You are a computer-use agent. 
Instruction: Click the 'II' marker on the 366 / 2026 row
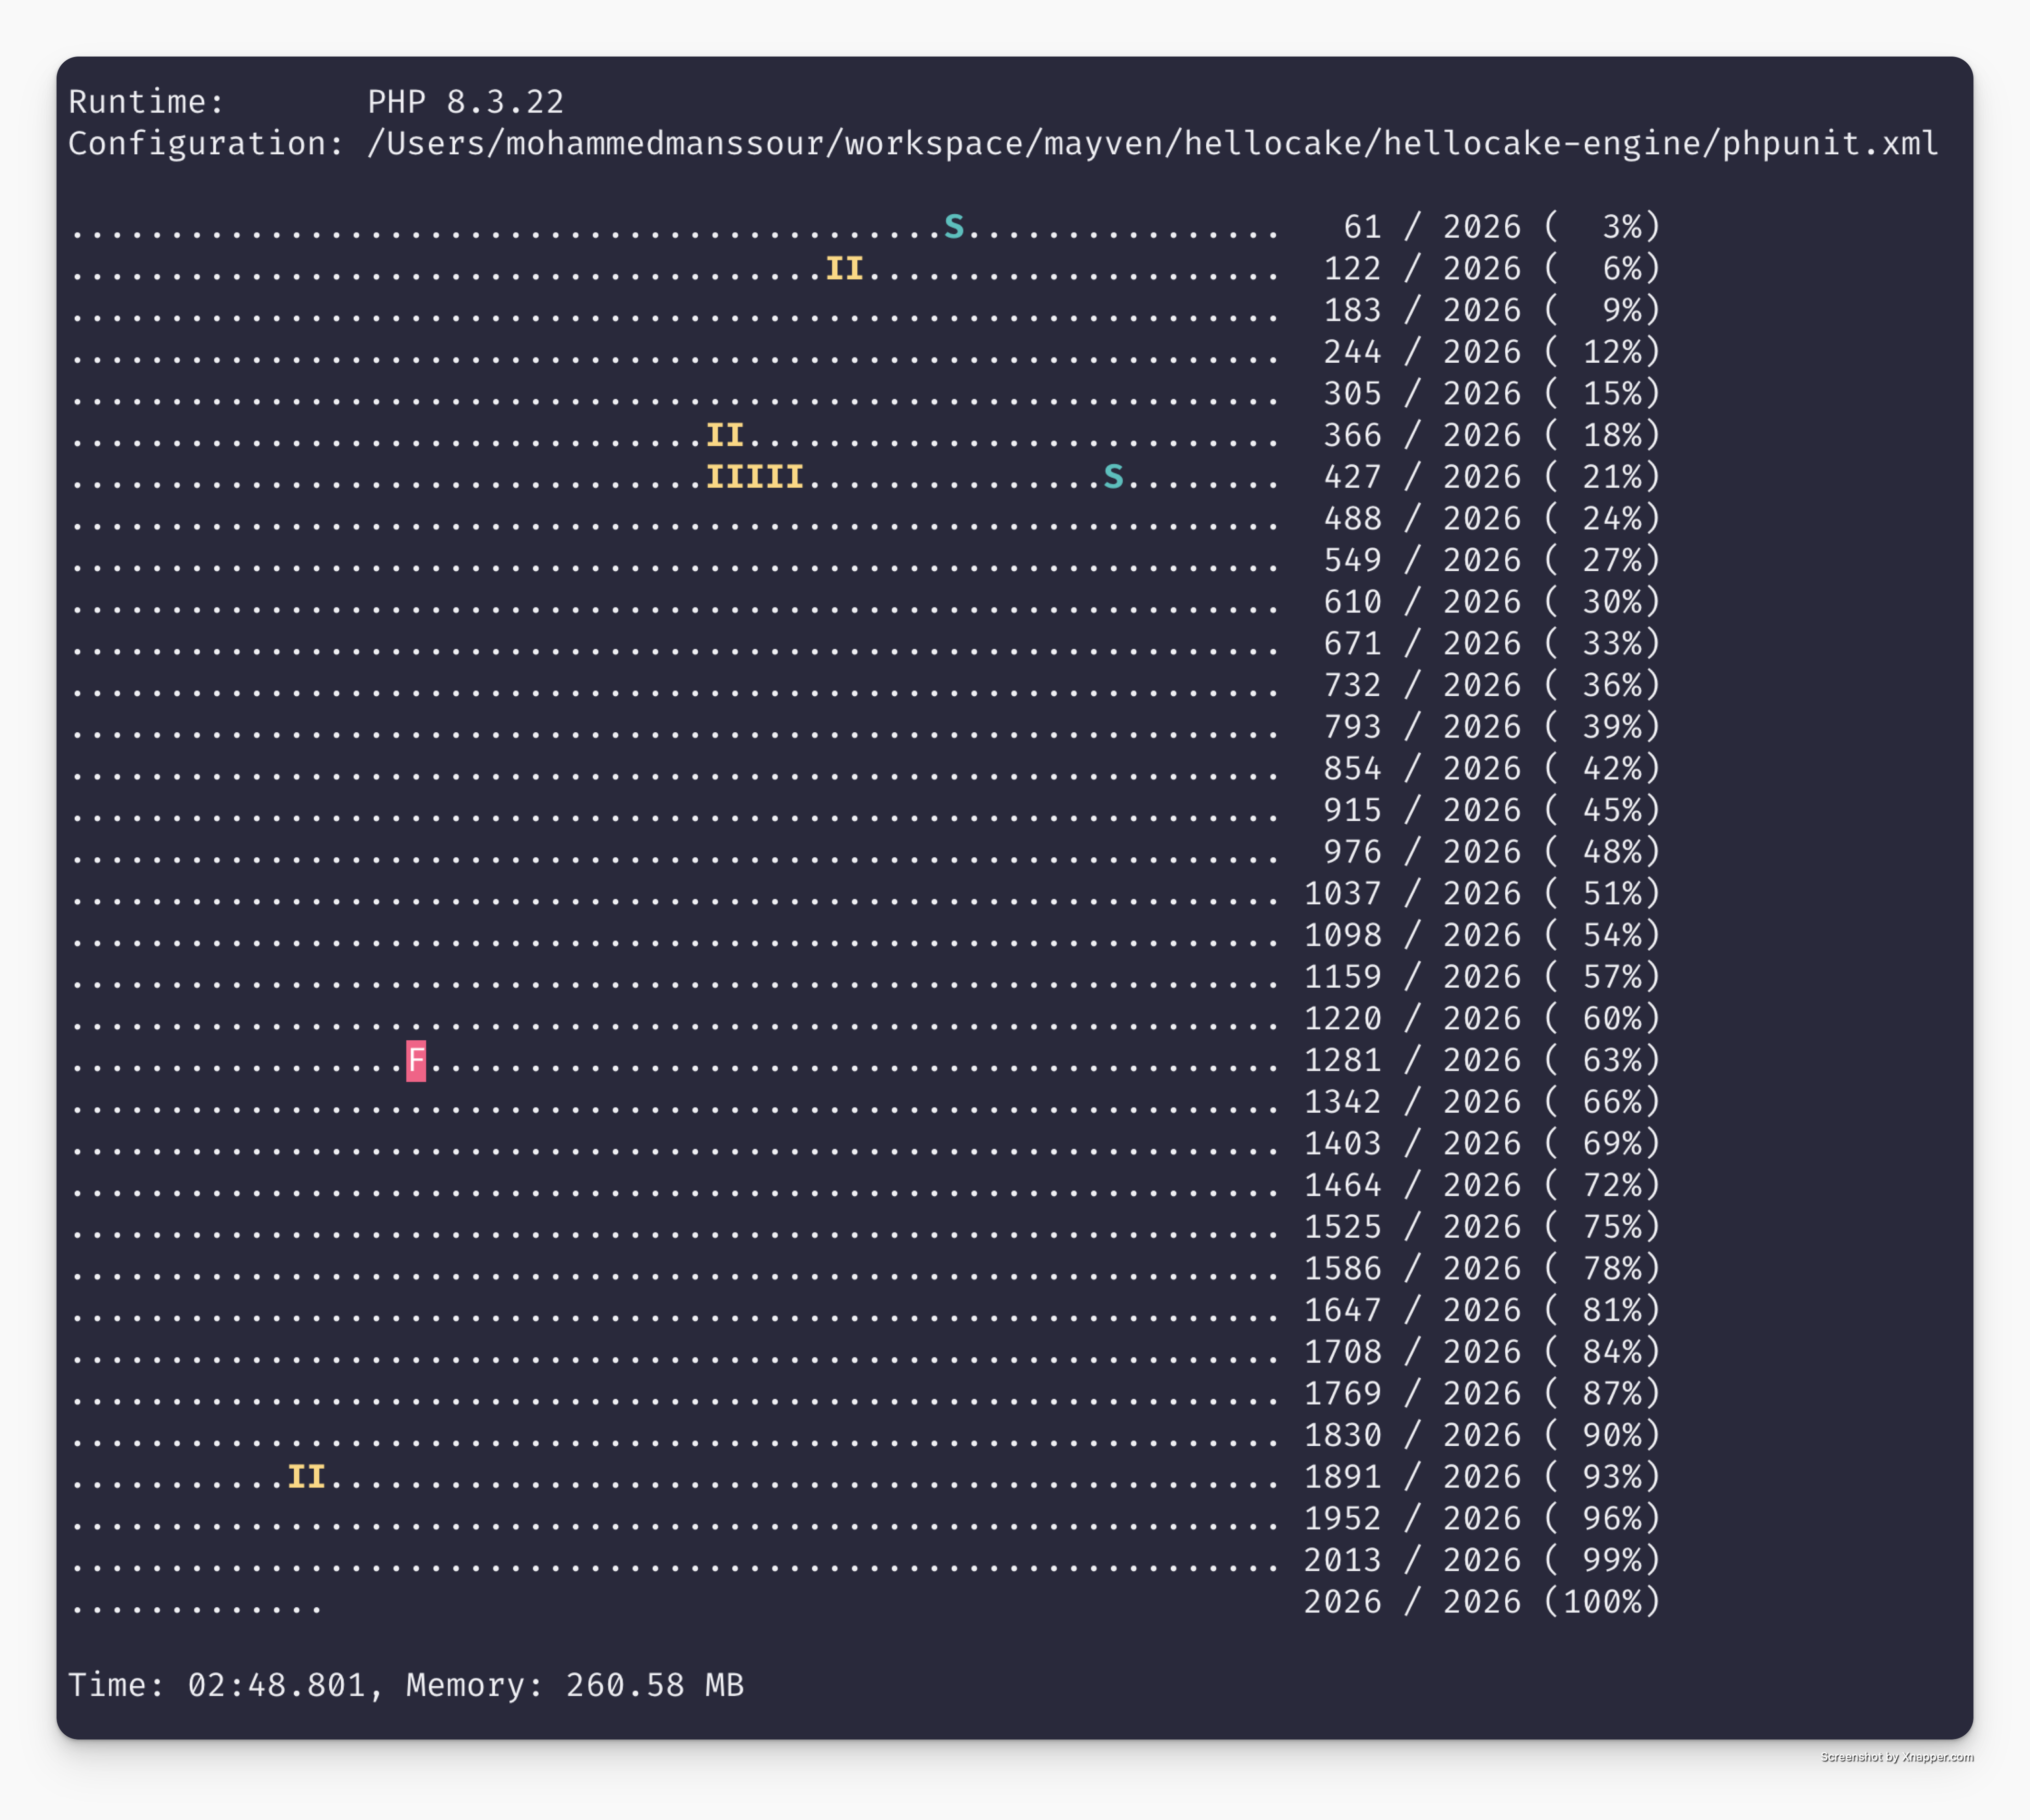pyautogui.click(x=725, y=436)
